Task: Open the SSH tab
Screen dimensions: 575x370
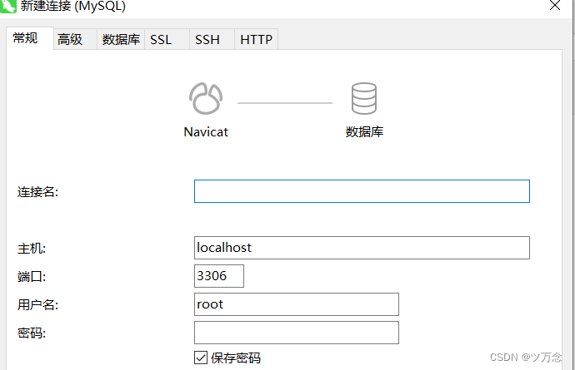Action: coord(212,39)
